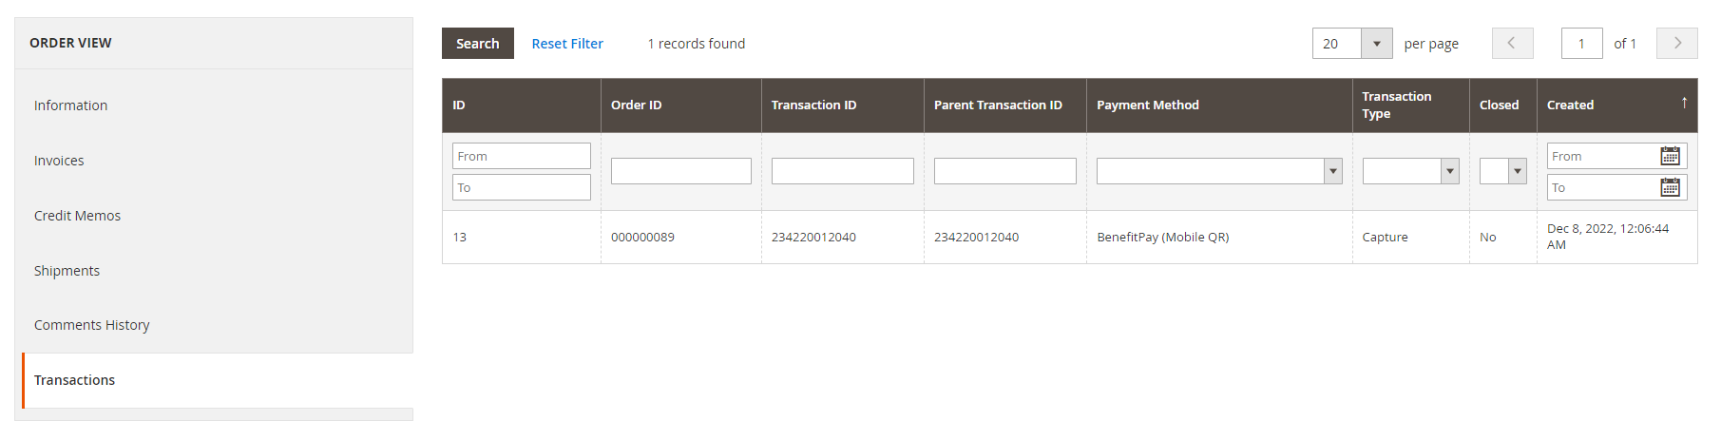Viewport: 1721px width, 421px height.
Task: Go to the Credit Memos tab
Action: coord(78,216)
